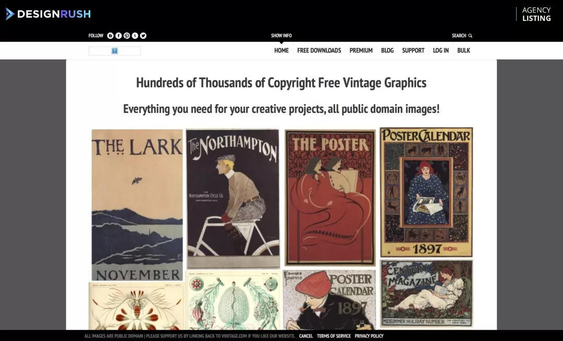Image resolution: width=563 pixels, height=341 pixels.
Task: Open the Poster Calendar zodiac thumbnail
Action: (426, 192)
